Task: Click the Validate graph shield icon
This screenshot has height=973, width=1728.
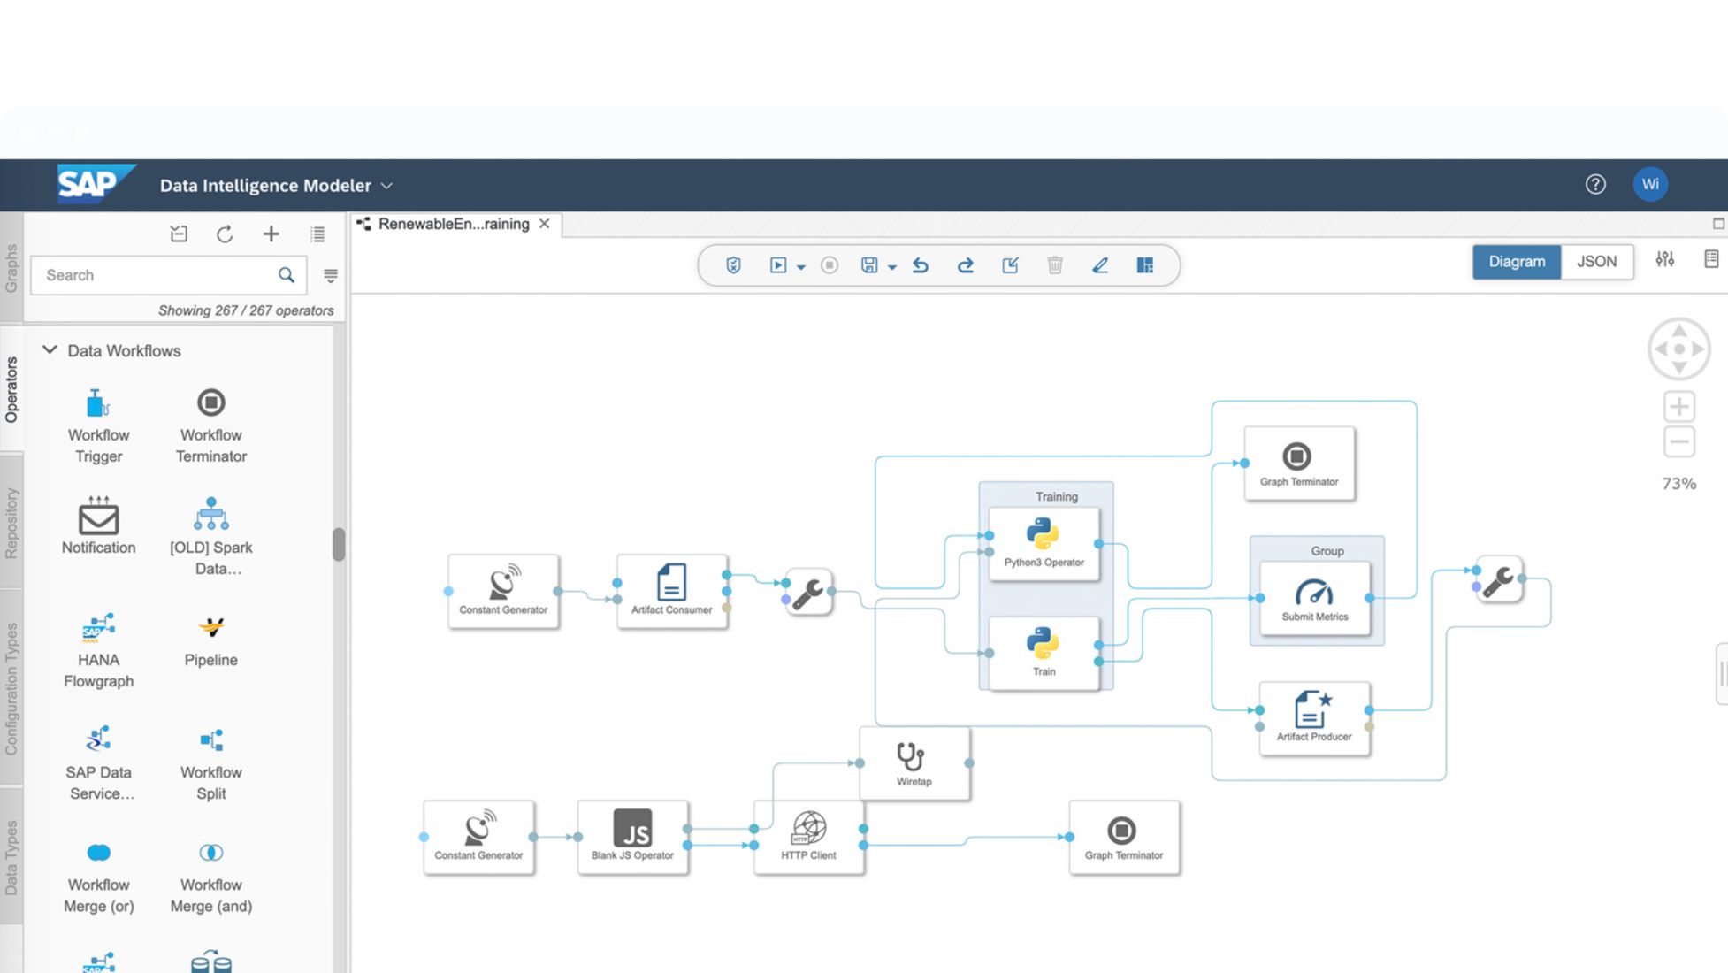Action: coord(733,265)
